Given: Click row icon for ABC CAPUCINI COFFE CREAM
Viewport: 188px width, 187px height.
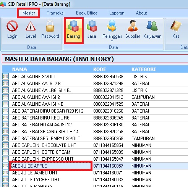Looking at the screenshot, I should pyautogui.click(x=5, y=152).
